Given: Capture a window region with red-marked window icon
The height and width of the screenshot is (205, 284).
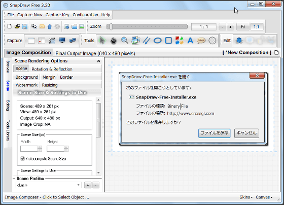Looking at the screenshot, I should click(x=42, y=41).
